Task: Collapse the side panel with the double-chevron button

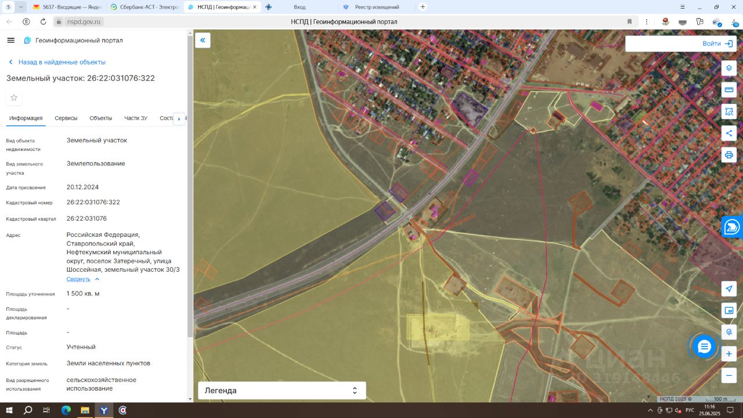Action: (x=203, y=40)
